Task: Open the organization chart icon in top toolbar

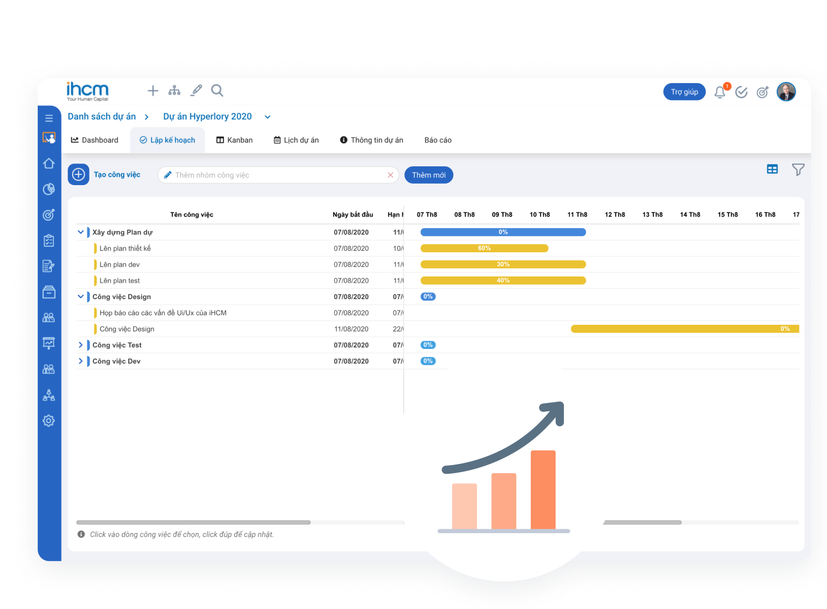Action: 174,91
